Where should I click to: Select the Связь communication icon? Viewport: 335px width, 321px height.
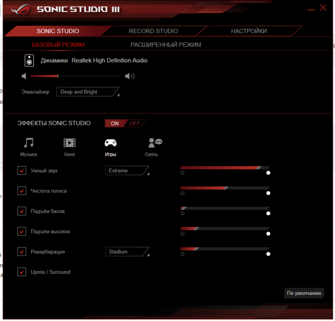[x=155, y=143]
